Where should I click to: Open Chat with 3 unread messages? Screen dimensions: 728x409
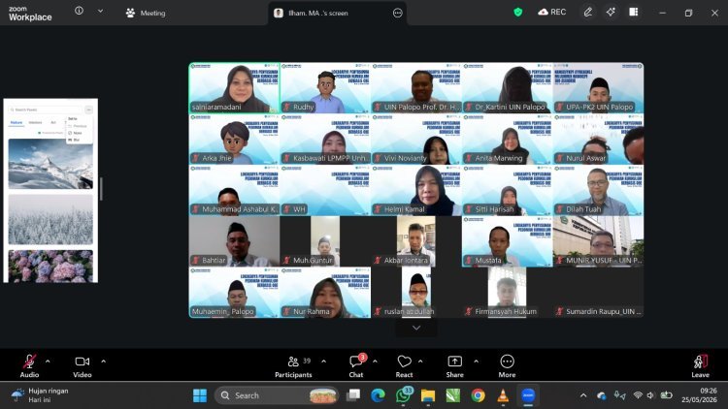[356, 362]
